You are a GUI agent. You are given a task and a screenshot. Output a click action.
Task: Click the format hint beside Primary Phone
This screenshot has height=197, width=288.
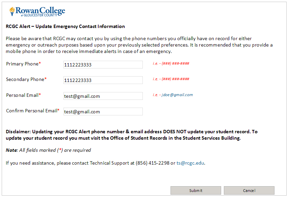coord(171,63)
